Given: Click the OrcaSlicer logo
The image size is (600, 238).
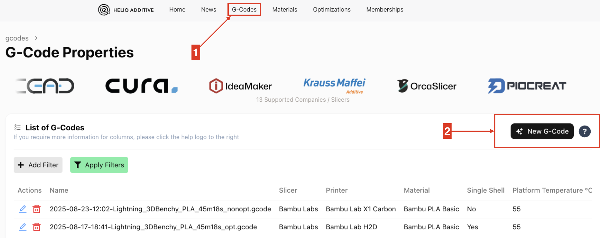Looking at the screenshot, I should click(x=427, y=86).
